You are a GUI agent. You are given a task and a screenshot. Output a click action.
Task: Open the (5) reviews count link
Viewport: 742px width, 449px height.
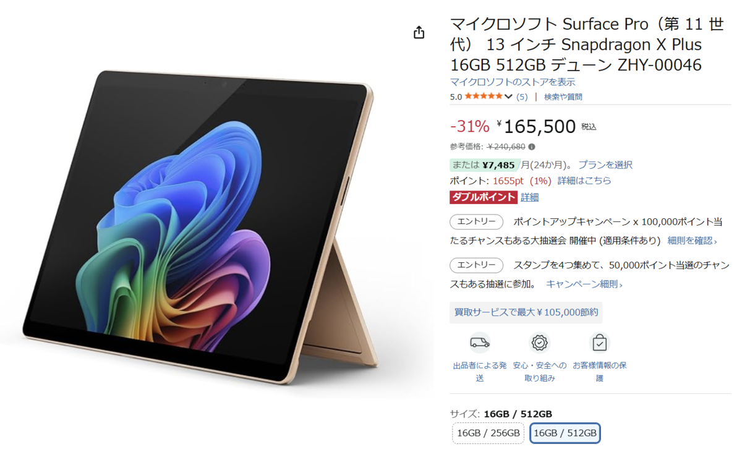click(x=522, y=96)
